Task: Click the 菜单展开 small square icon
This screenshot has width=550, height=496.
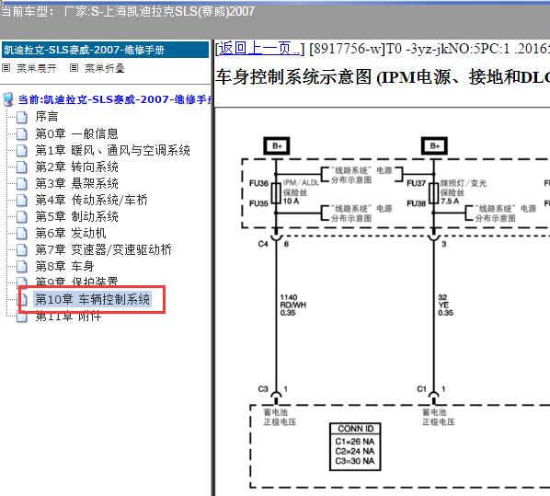Action: coord(6,68)
